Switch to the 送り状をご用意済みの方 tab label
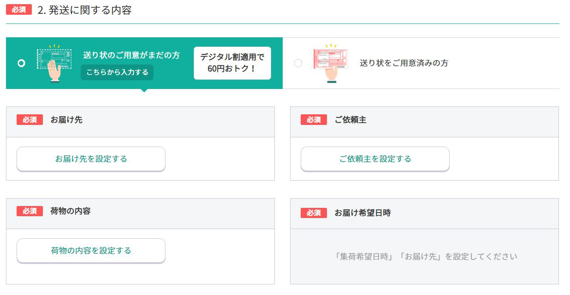Screen dimensions: 570x295 point(404,63)
